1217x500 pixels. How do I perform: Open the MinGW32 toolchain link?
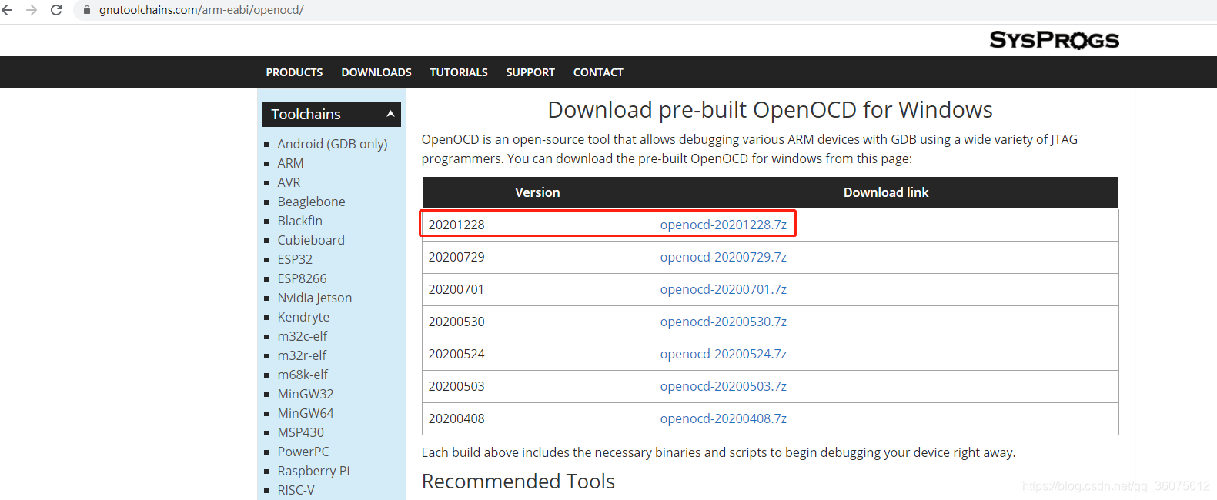(306, 394)
